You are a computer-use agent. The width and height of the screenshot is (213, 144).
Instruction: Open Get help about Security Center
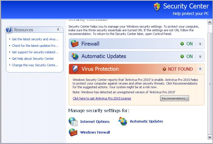point(33,59)
